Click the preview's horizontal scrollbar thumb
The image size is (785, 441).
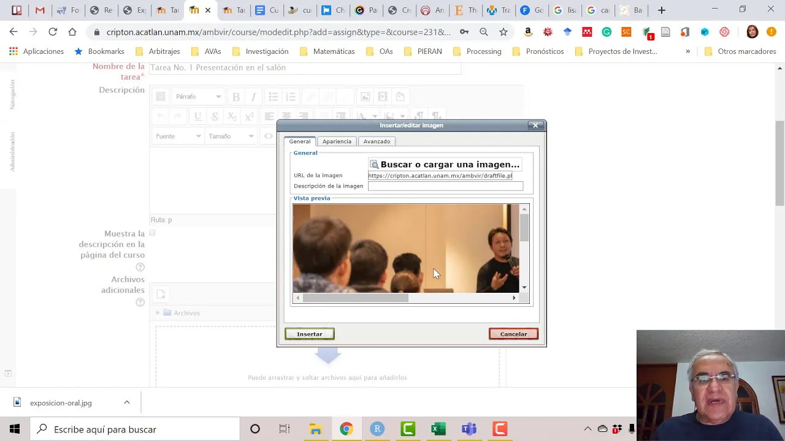point(356,298)
